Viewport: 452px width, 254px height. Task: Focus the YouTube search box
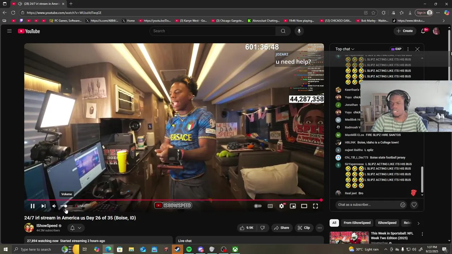[213, 31]
